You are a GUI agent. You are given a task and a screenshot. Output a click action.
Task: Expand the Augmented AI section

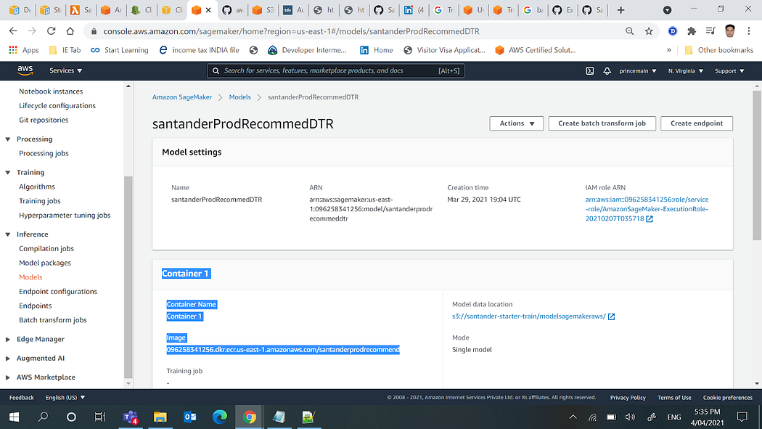8,359
